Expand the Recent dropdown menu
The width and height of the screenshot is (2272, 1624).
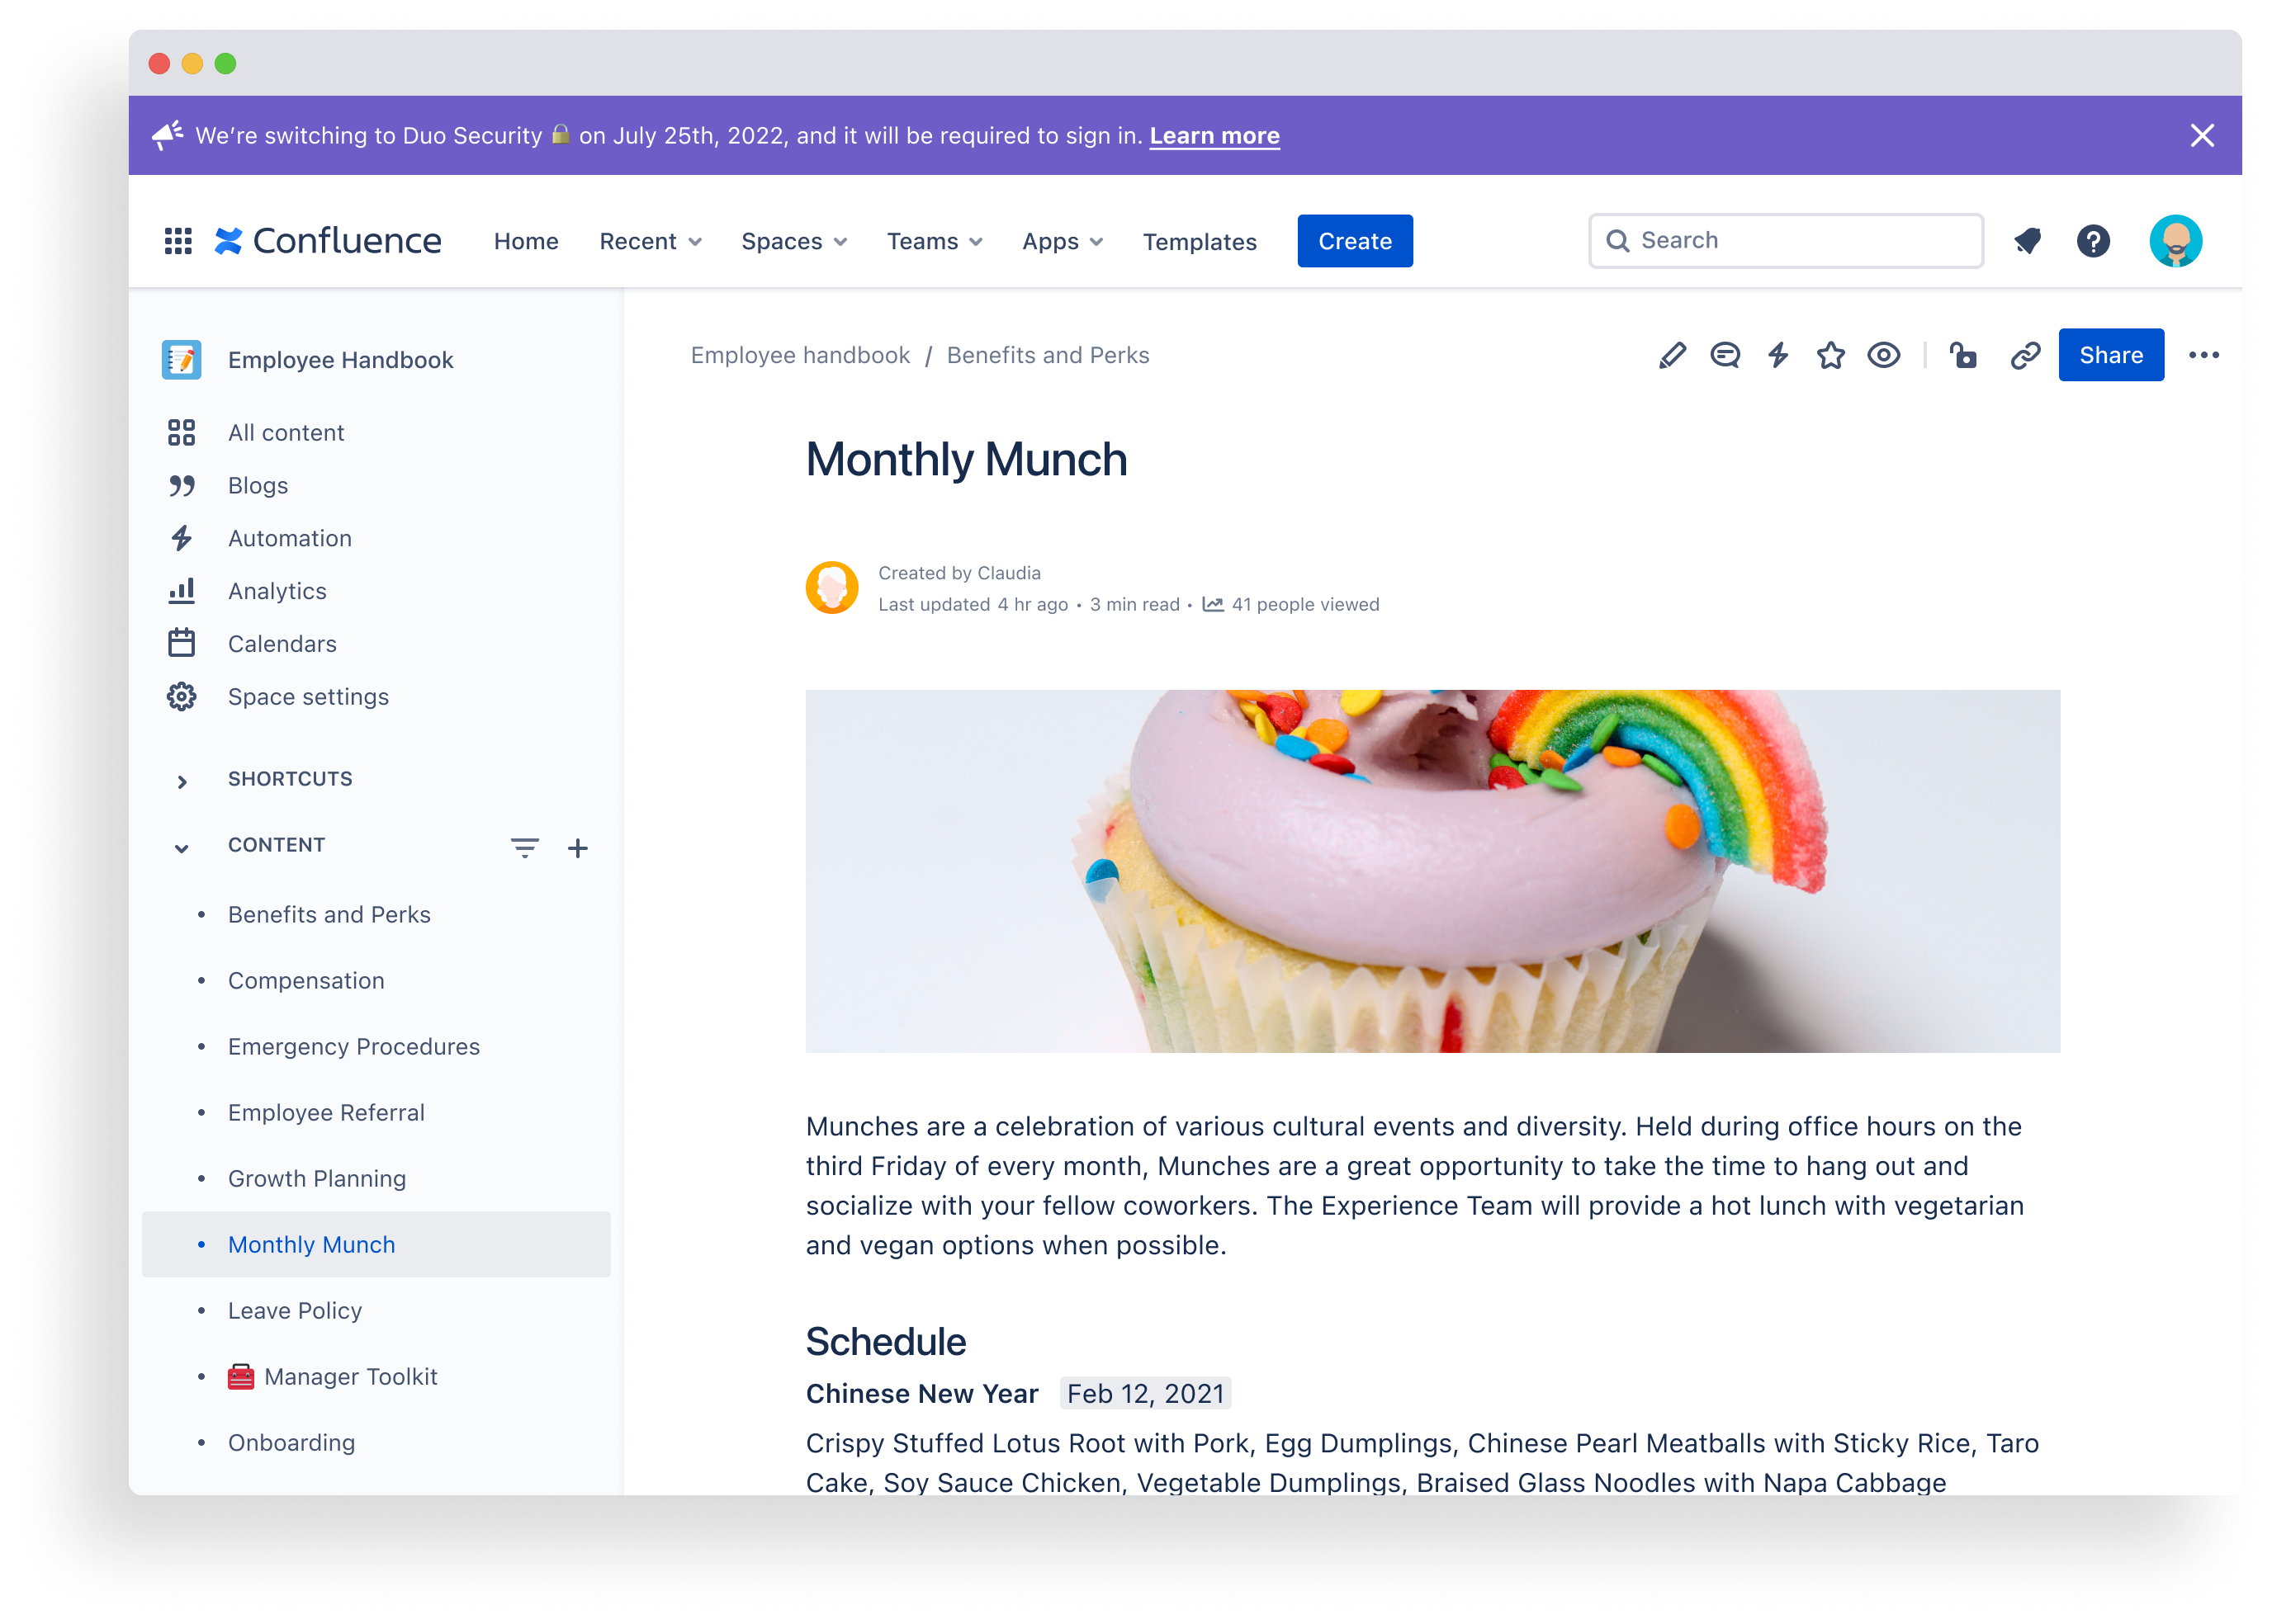647,241
